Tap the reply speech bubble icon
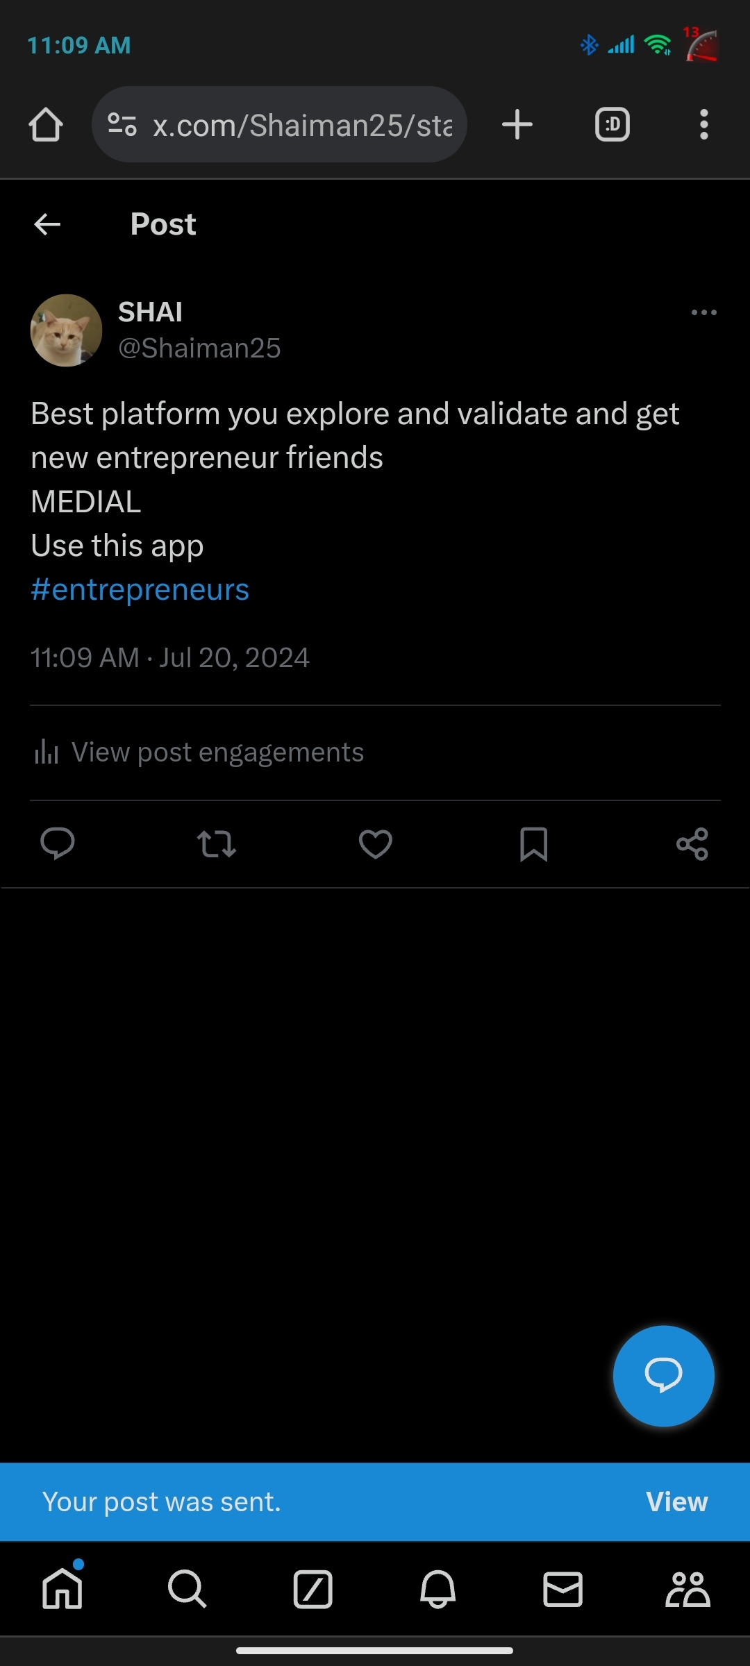 [58, 844]
